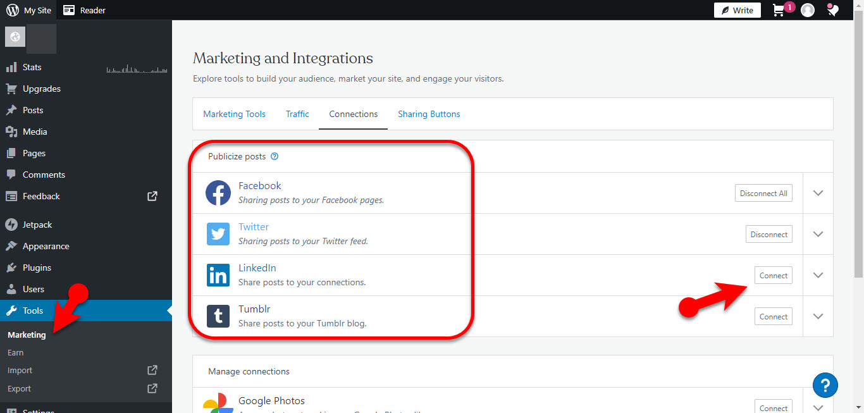Click the Upgrades cart icon in sidebar
The image size is (864, 413).
[x=11, y=89]
